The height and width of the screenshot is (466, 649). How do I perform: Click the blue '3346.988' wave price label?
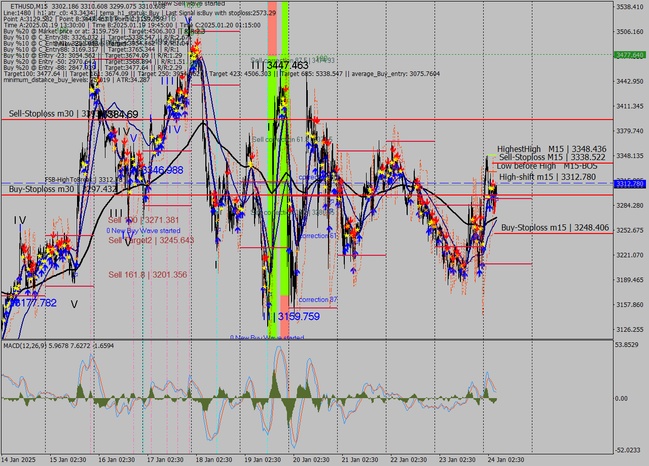[162, 170]
